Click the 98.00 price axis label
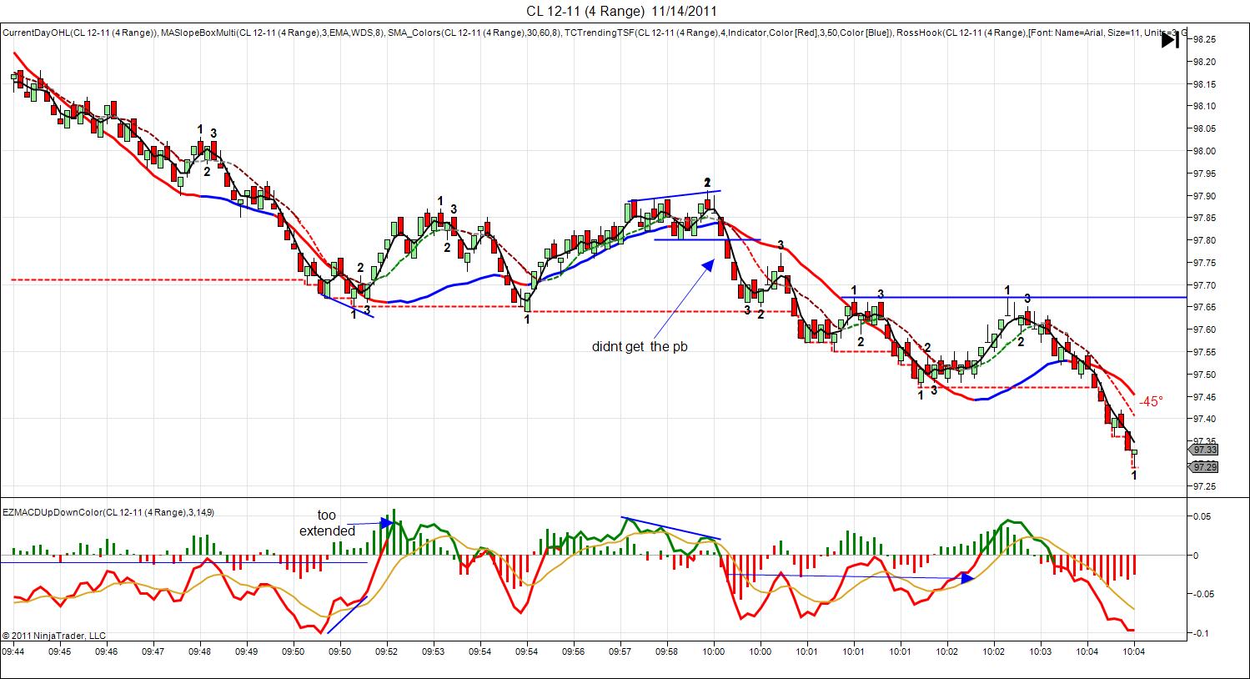 1204,151
